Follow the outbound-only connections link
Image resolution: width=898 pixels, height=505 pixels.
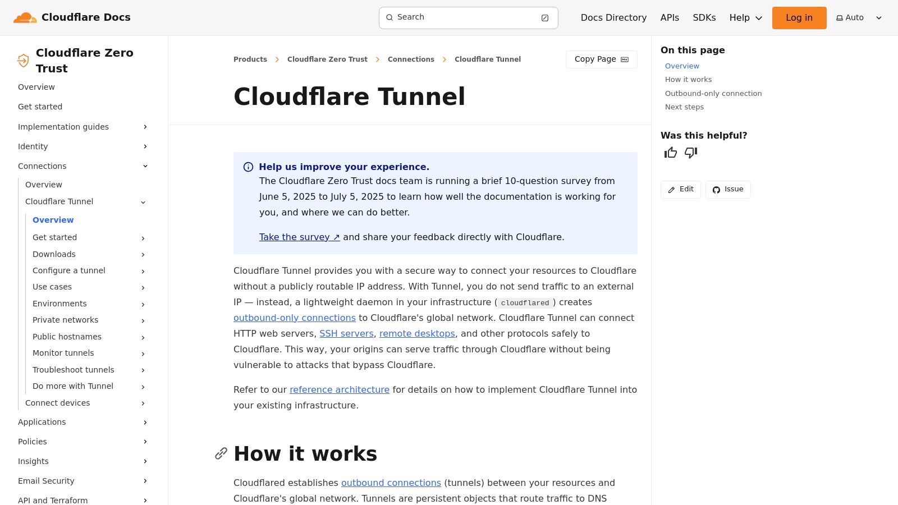click(x=295, y=318)
